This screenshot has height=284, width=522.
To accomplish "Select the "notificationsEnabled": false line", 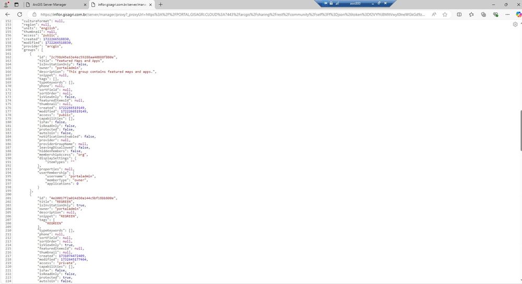I will point(66,137).
